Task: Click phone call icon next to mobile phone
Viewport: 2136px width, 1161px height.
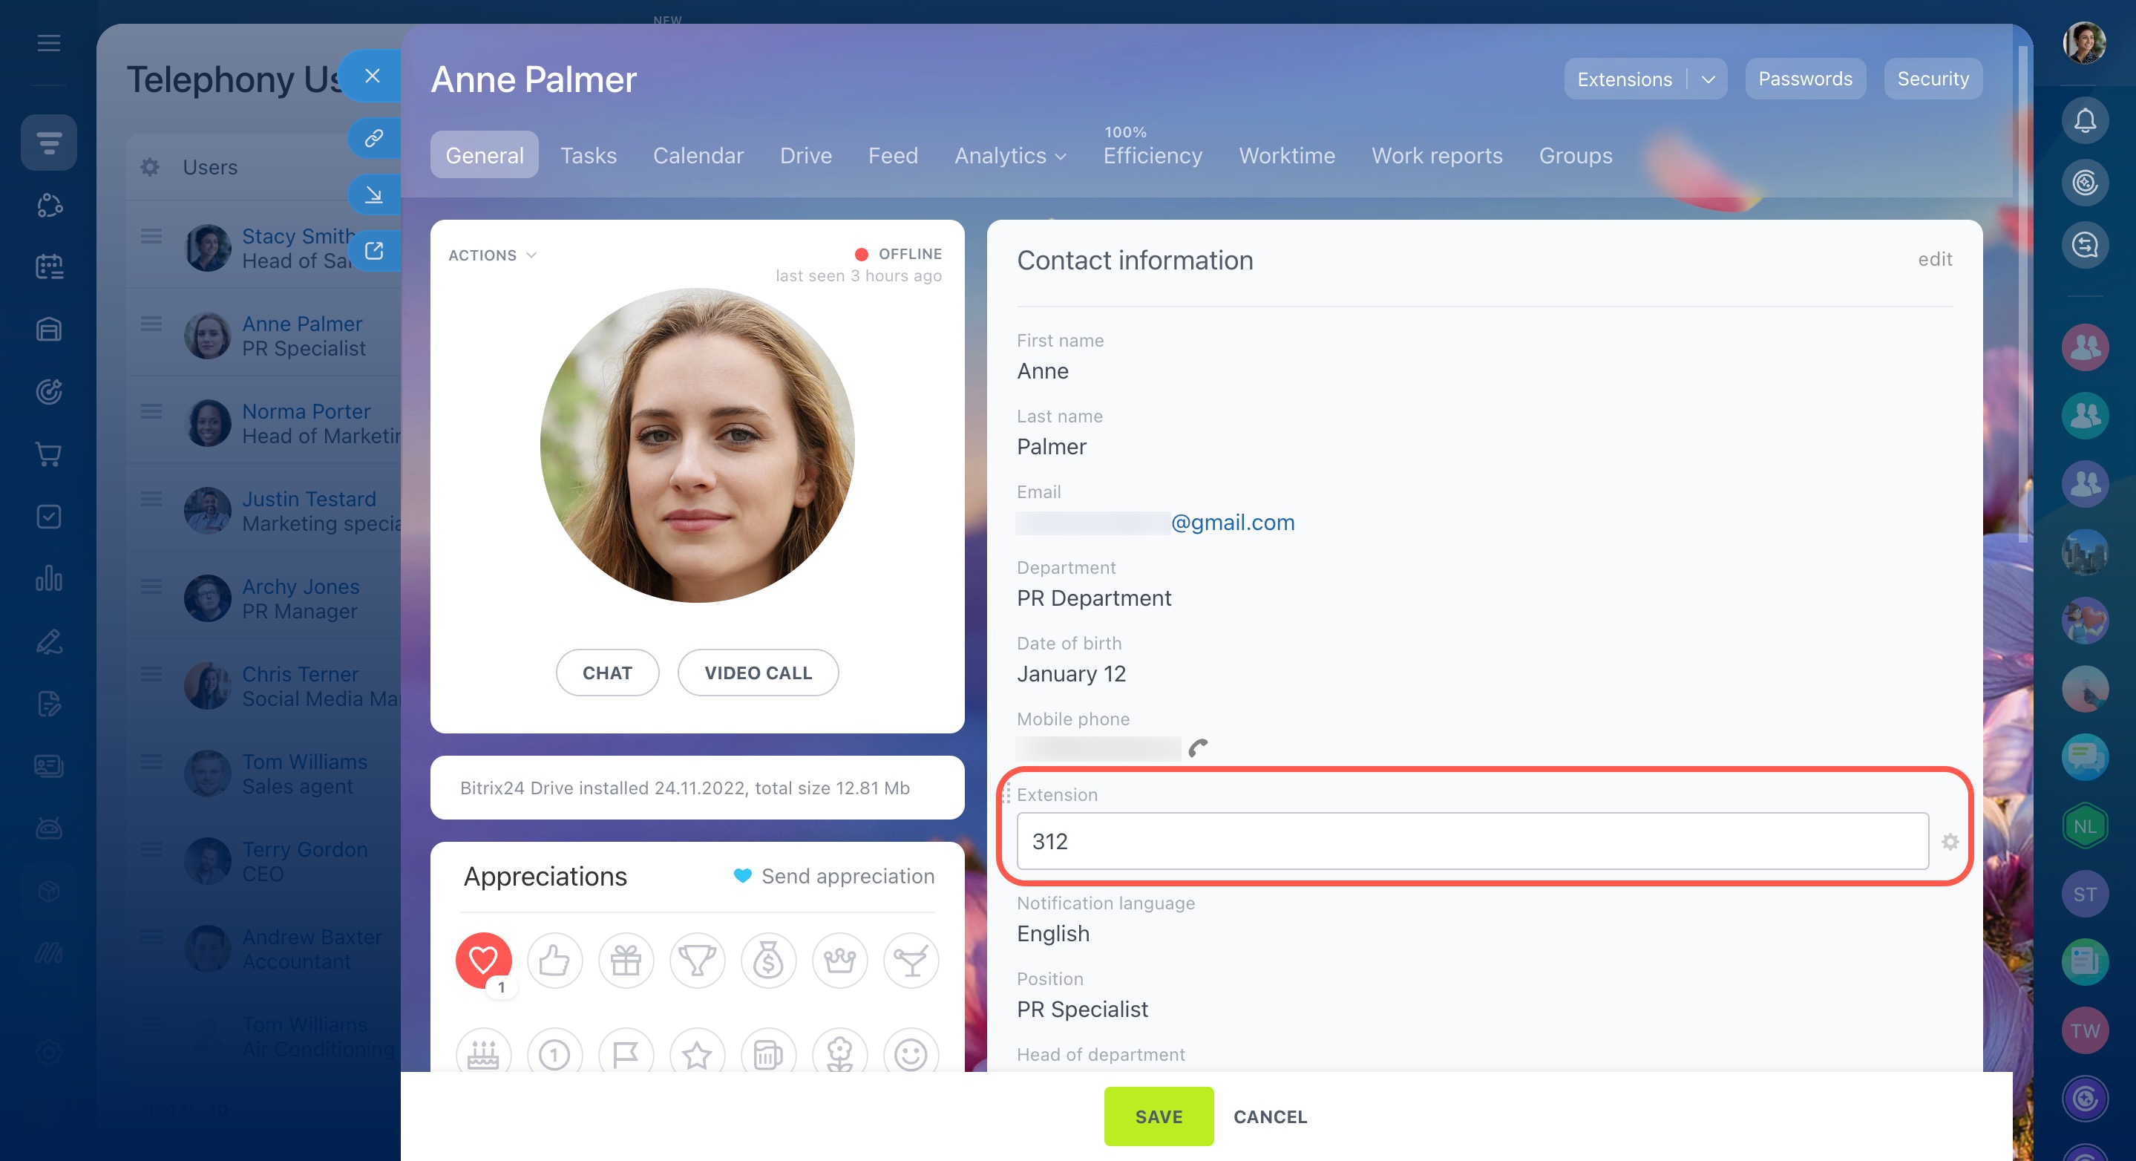Action: [x=1198, y=748]
